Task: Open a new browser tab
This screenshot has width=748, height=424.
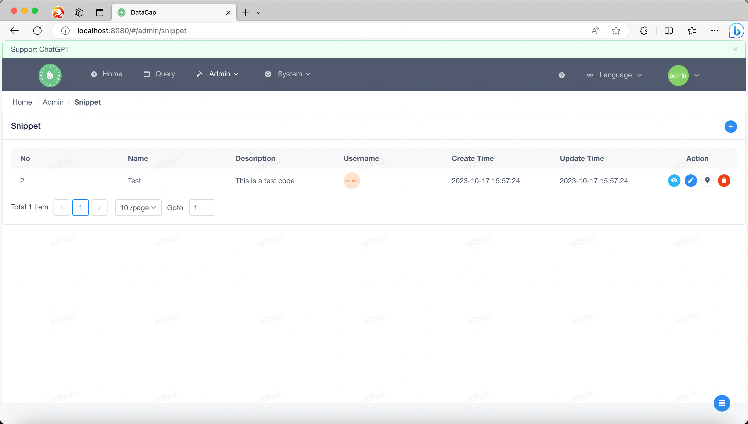Action: 245,12
